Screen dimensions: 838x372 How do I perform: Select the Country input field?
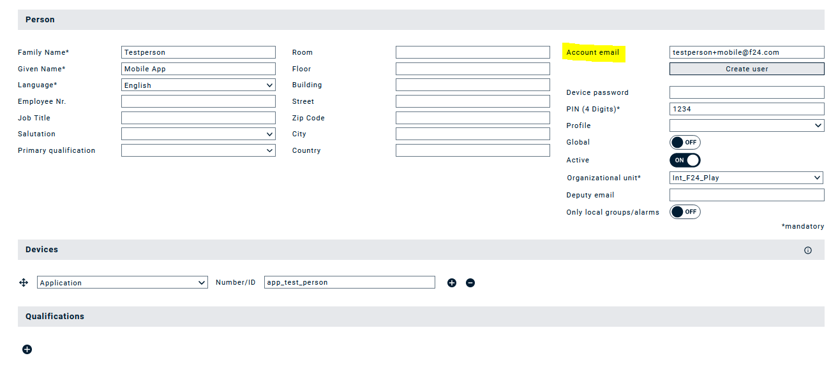click(x=473, y=150)
